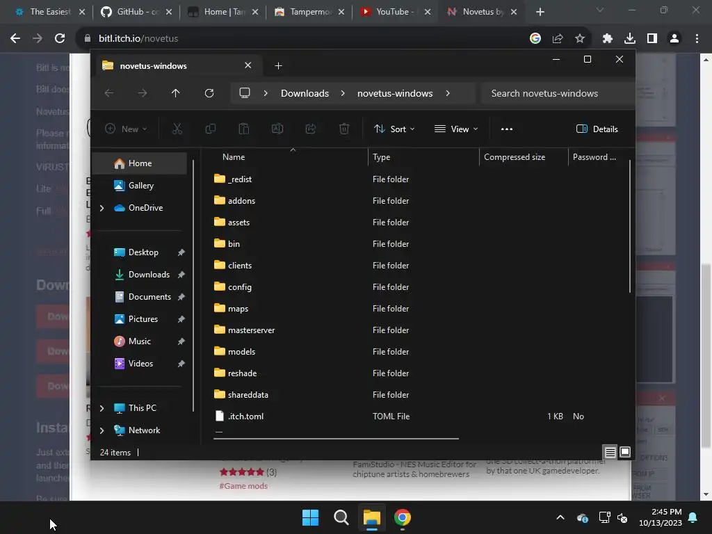
Task: Select Home in navigation pane
Action: (140, 163)
